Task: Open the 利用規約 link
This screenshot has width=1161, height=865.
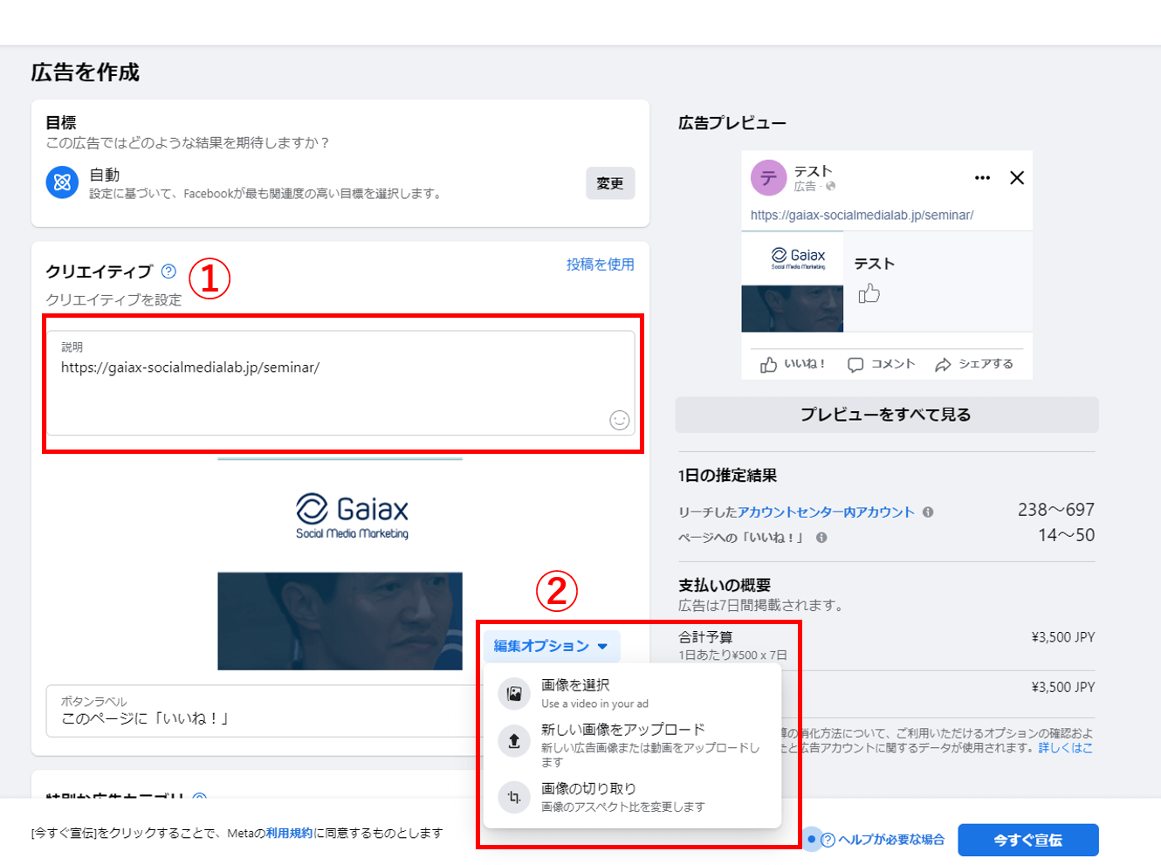Action: pyautogui.click(x=289, y=834)
